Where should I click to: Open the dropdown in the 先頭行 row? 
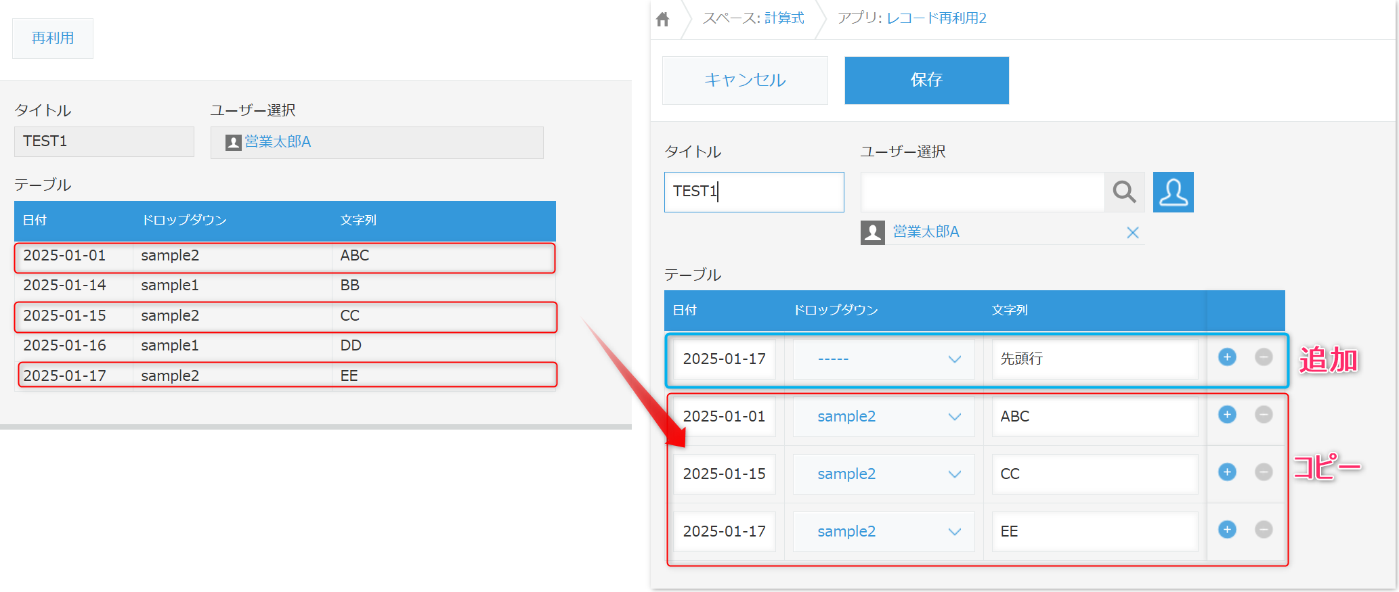pos(884,359)
